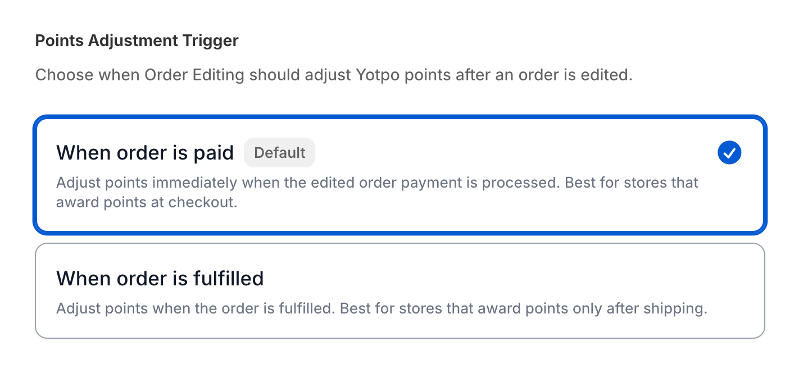Click the selected-state check circle icon
Screen dimensions: 799x382
pyautogui.click(x=729, y=153)
